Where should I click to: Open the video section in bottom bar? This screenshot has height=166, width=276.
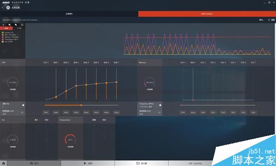(88, 163)
